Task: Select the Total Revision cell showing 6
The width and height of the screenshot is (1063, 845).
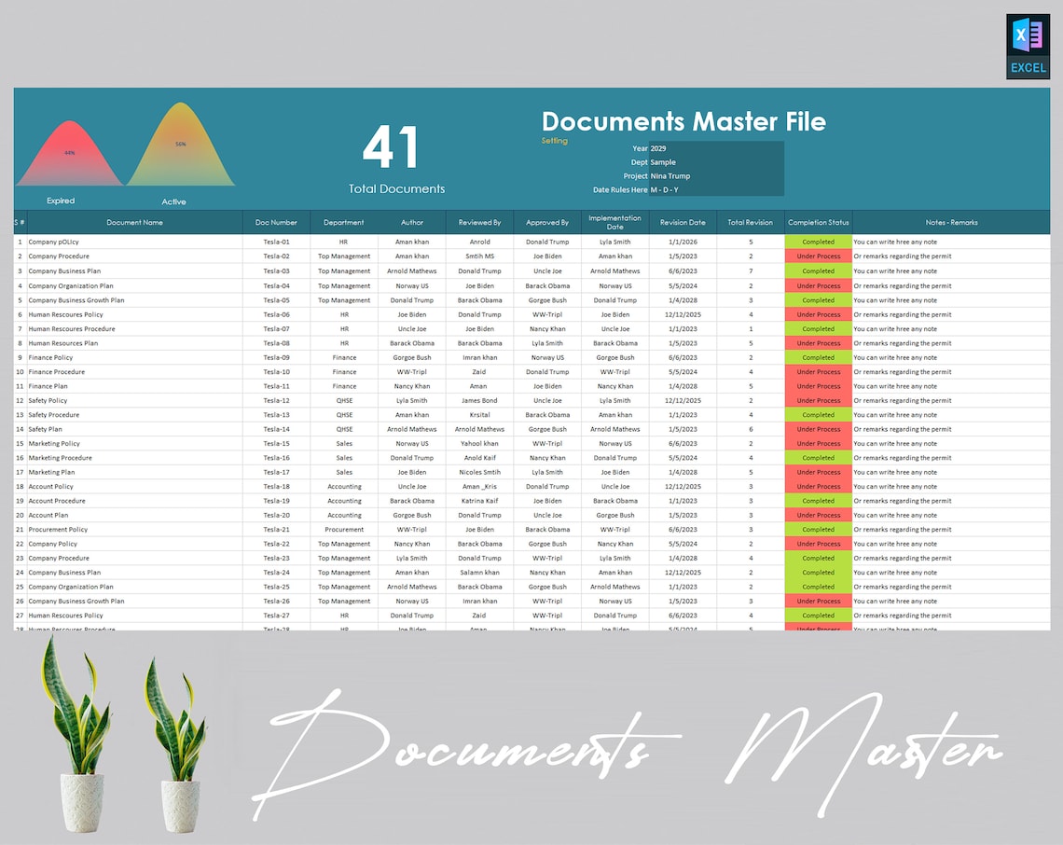Action: coord(751,429)
